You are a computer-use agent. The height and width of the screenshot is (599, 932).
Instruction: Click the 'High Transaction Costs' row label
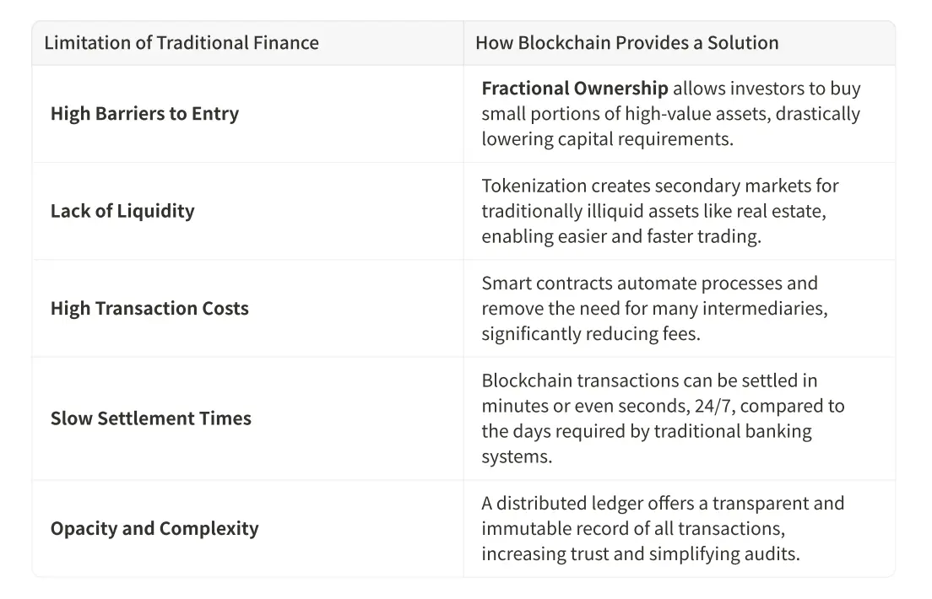click(x=149, y=309)
